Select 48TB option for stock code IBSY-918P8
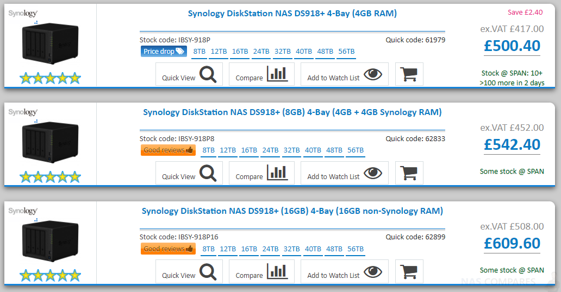This screenshot has height=292, width=561. coord(334,150)
